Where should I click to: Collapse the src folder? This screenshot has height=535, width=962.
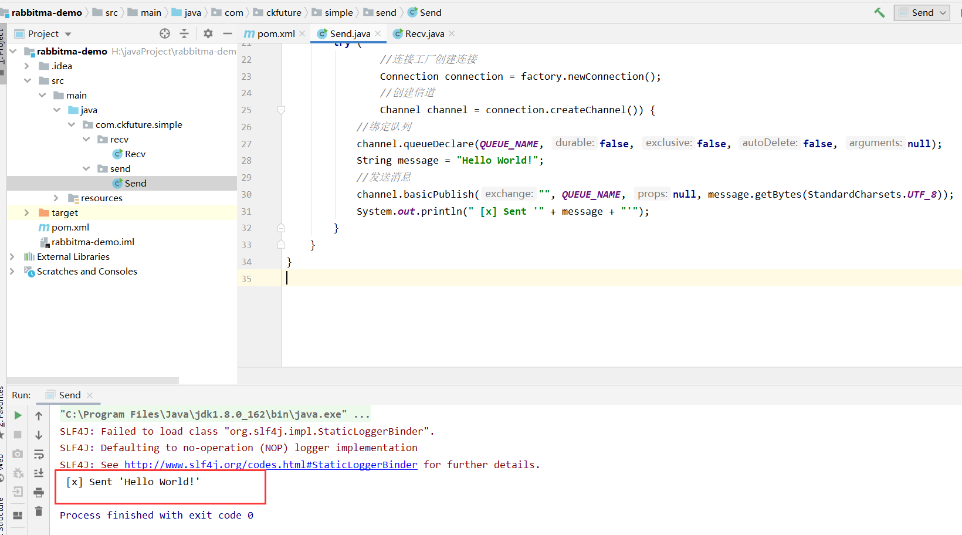click(x=27, y=80)
